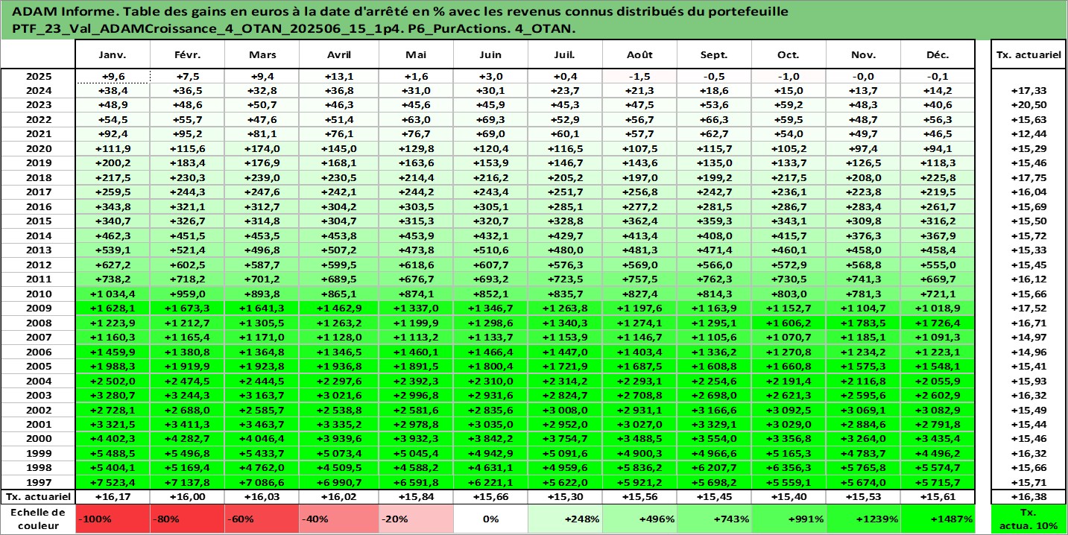The image size is (1068, 535).
Task: Select the red -100% color scale cell
Action: click(113, 519)
